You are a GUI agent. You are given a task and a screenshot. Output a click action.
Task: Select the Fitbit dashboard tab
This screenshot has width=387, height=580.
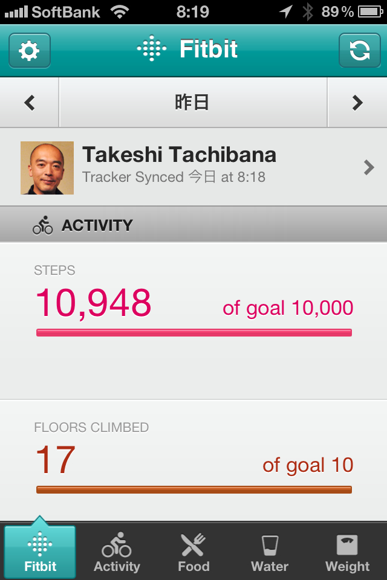click(40, 552)
